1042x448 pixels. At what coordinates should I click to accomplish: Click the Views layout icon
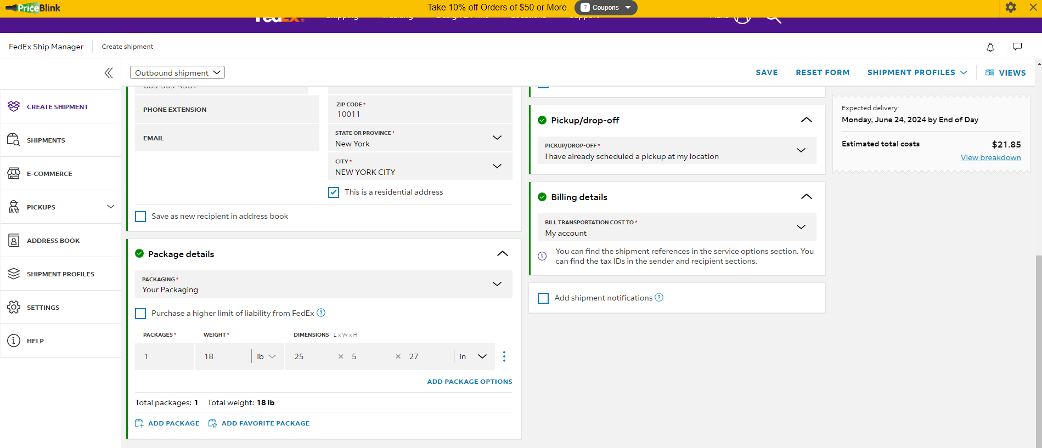990,72
